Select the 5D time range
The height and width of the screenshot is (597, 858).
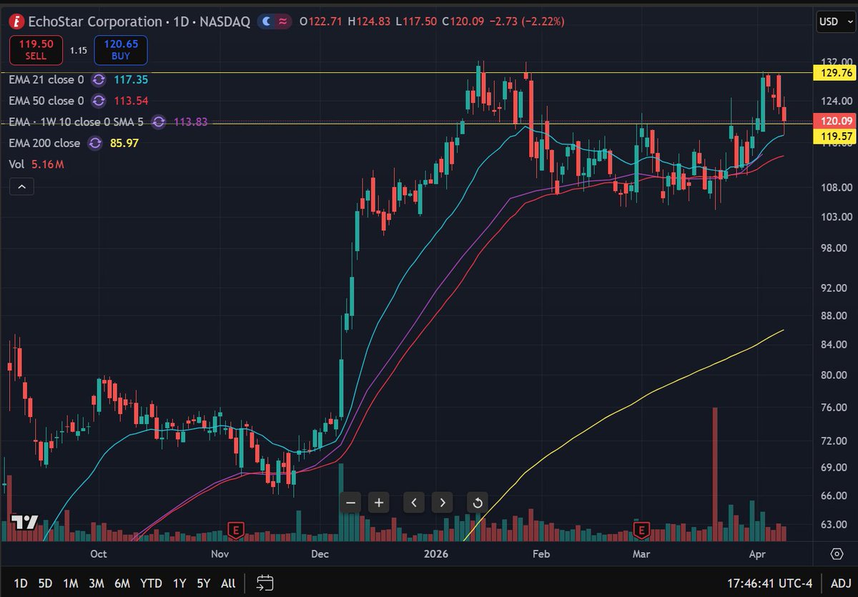(45, 583)
